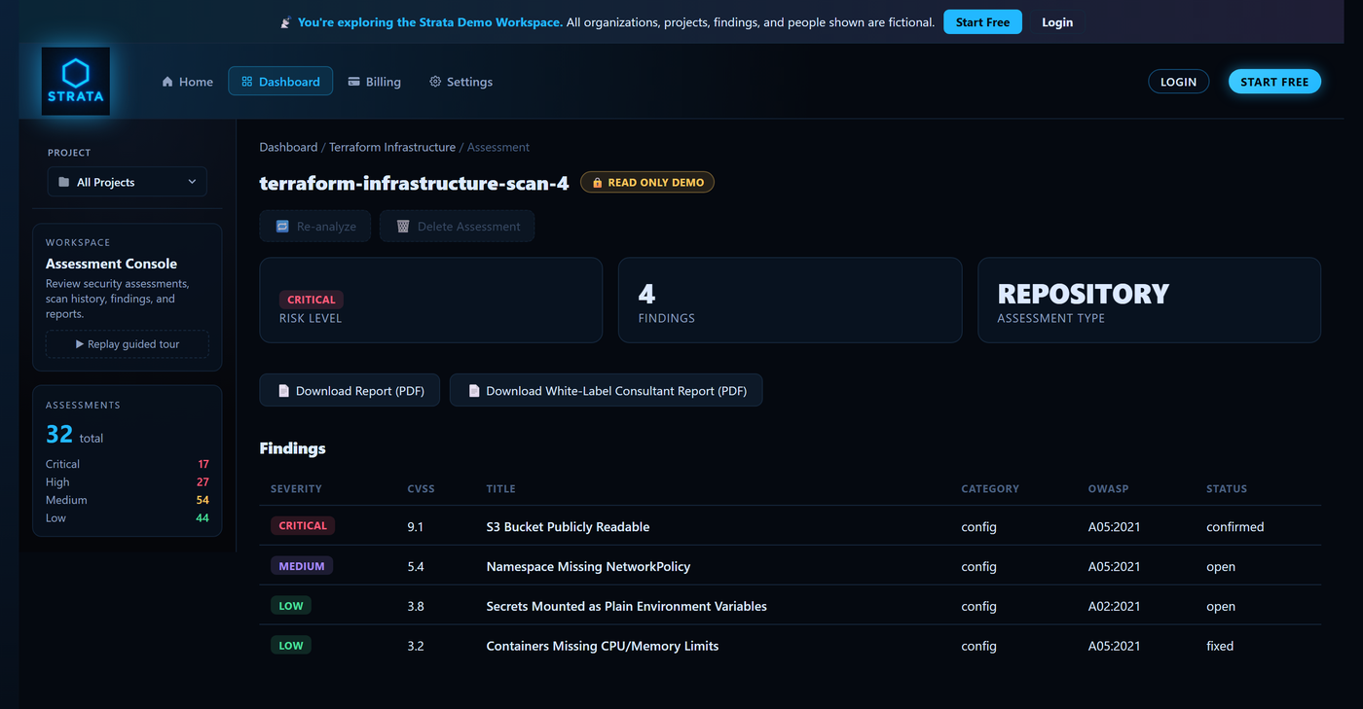Click the Re-analyze refresh icon
1363x709 pixels.
click(282, 226)
